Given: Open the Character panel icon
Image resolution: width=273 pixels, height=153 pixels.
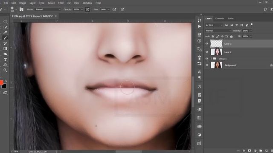Looking at the screenshot, I should 199,72.
